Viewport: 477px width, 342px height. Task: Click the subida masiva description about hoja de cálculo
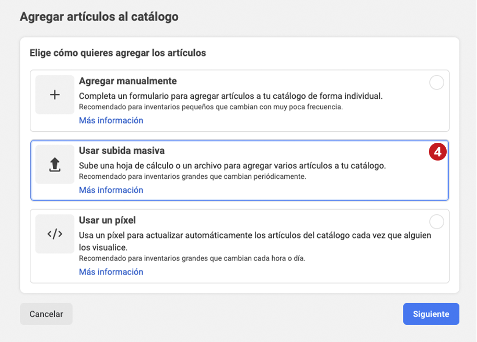[232, 166]
